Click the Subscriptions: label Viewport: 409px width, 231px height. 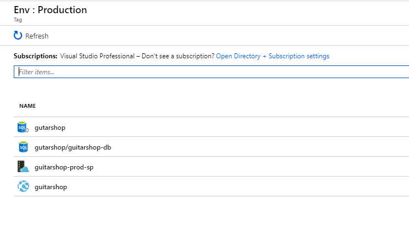click(x=36, y=56)
